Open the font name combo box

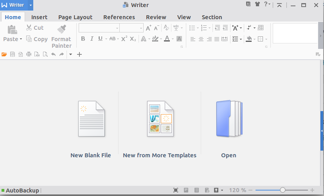click(99, 28)
